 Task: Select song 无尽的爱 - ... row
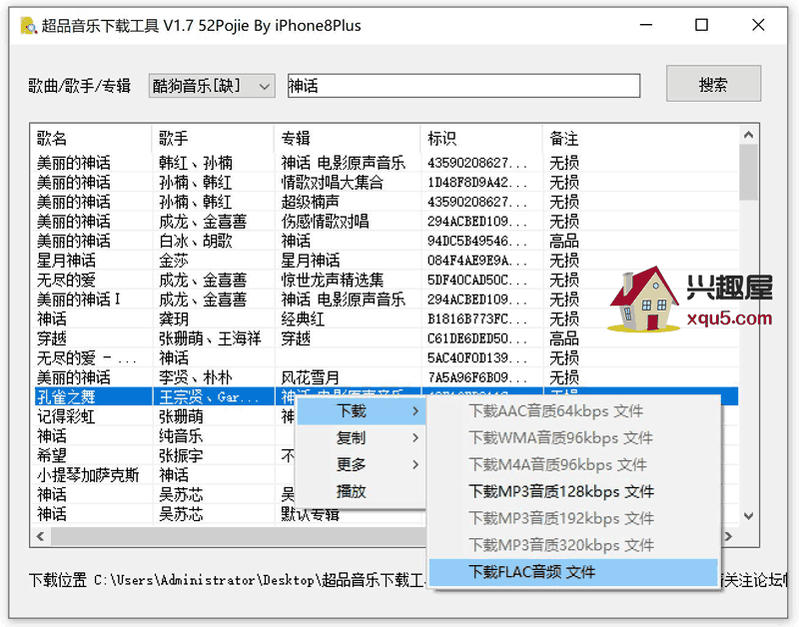[385, 357]
